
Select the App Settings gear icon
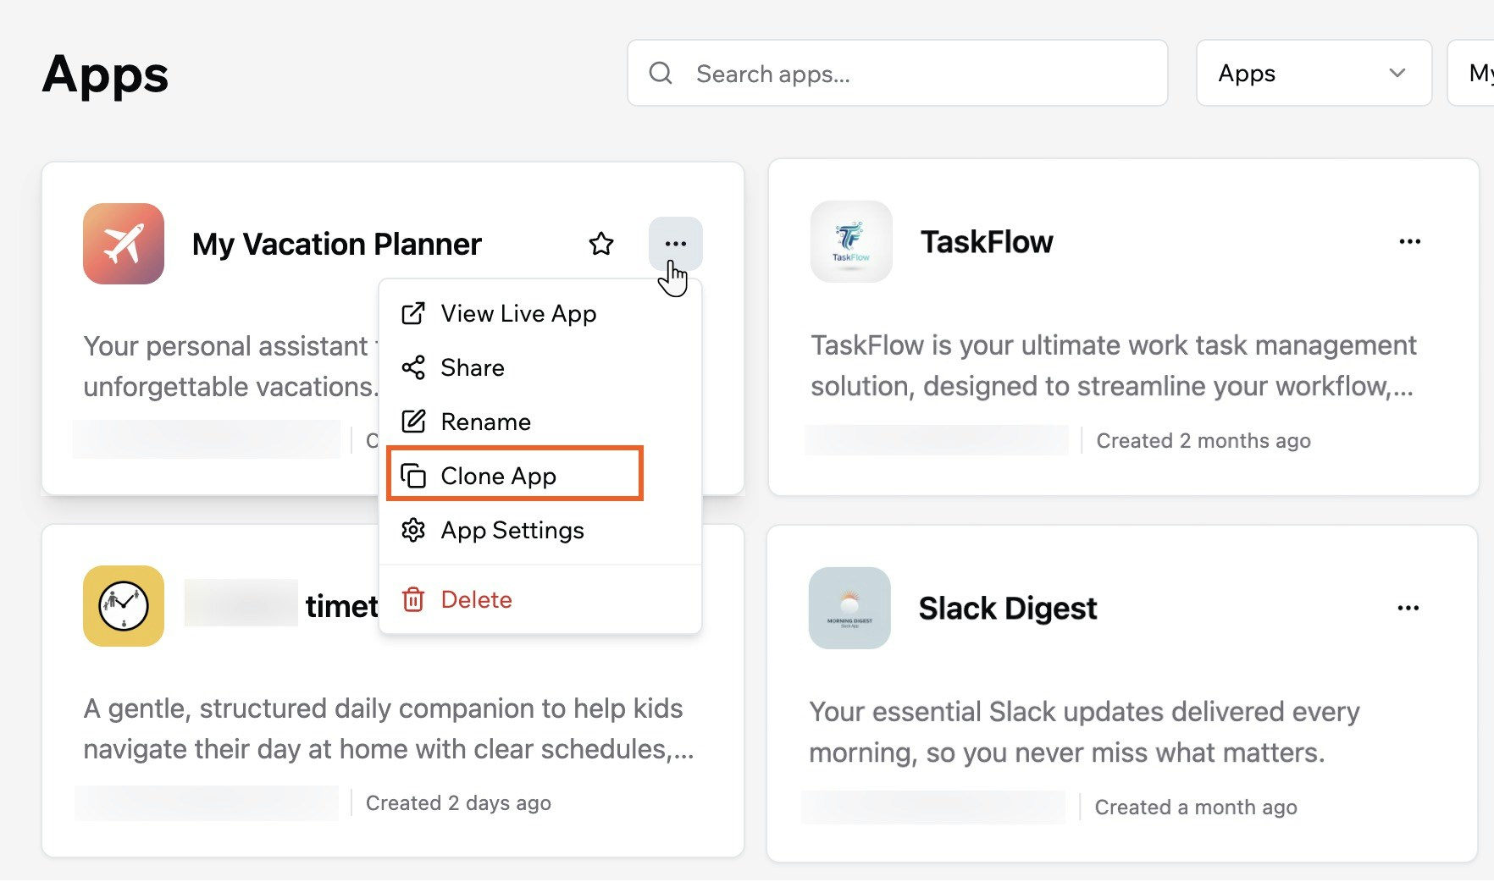tap(413, 530)
